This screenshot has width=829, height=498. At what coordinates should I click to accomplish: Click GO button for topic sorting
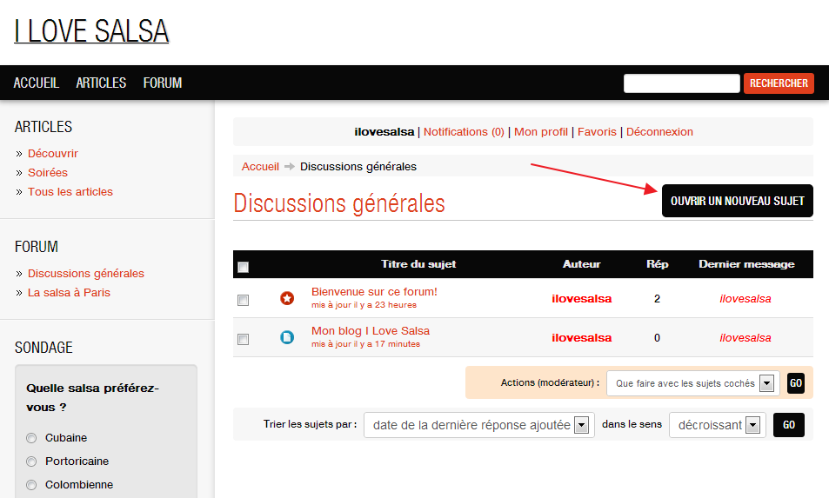pos(789,425)
